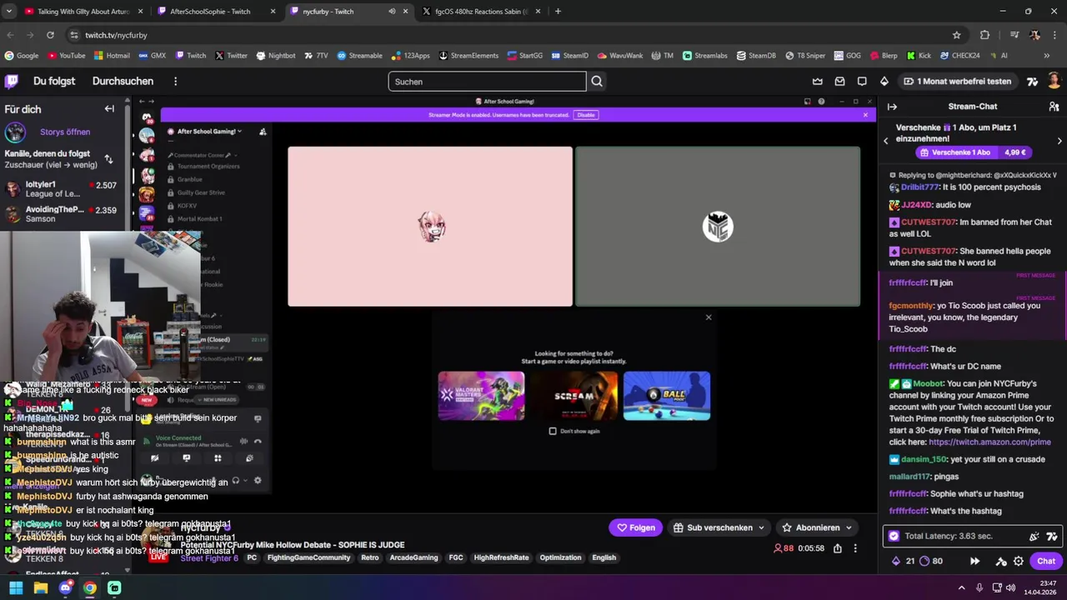Screen dimensions: 1067x600
Task: Open the stream three-dot options menu
Action: (x=855, y=548)
